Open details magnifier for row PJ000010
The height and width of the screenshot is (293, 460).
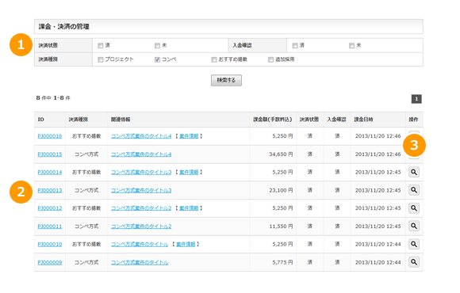tap(414, 244)
